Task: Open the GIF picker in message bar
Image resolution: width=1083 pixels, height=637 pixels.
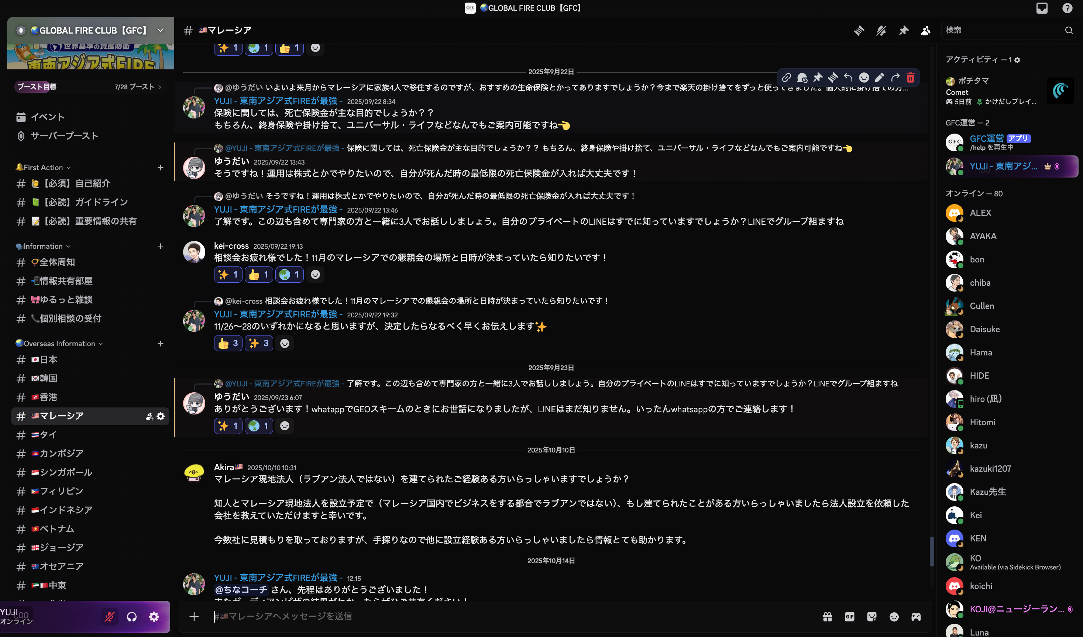Action: pyautogui.click(x=850, y=617)
